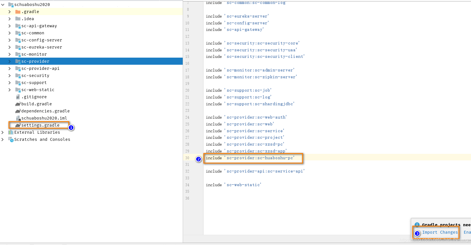Viewport: 471px width, 245px height.
Task: Expand the sc-api-gateway module arrow
Action: click(x=10, y=26)
